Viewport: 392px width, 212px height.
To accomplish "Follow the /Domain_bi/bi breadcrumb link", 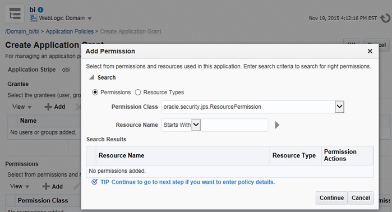I will coord(22,31).
